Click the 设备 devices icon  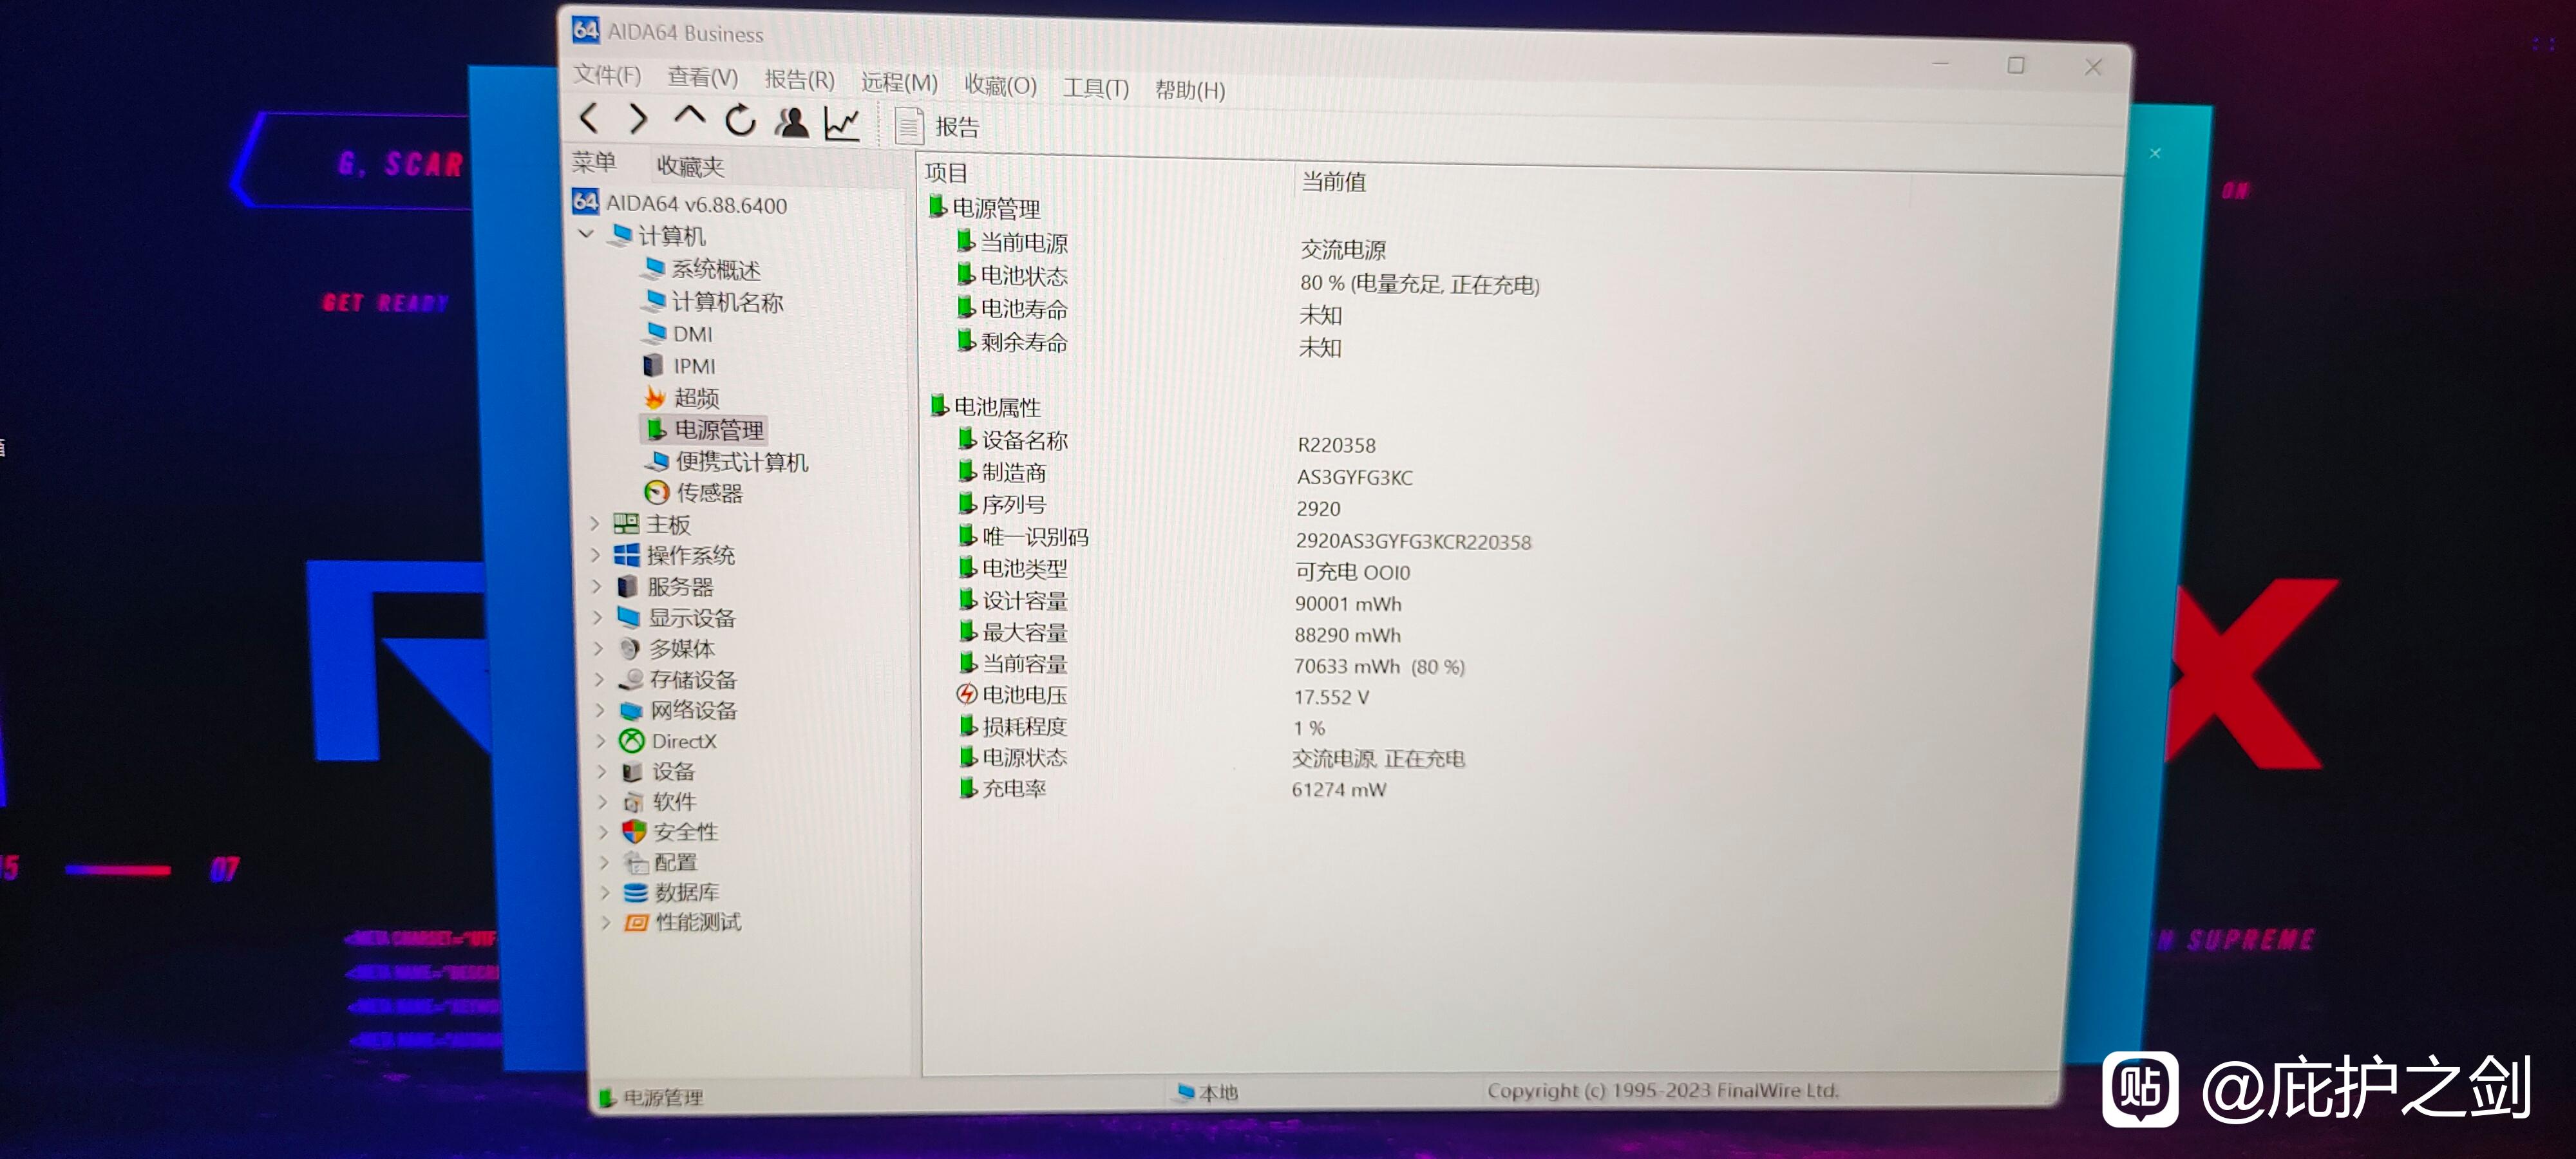point(633,771)
